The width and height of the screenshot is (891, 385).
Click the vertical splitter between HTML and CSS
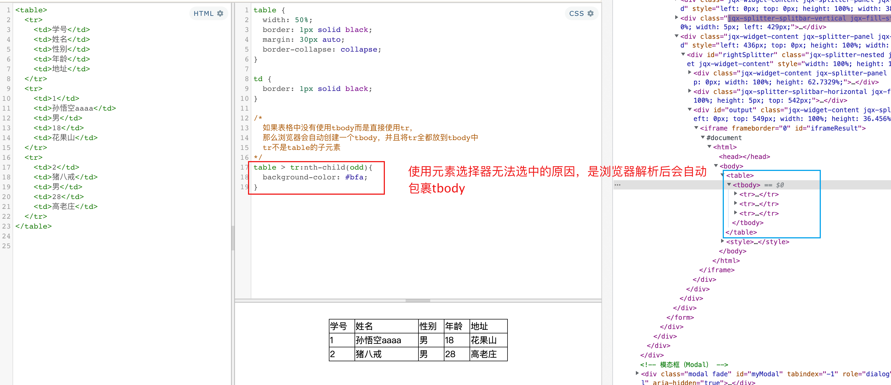[233, 238]
